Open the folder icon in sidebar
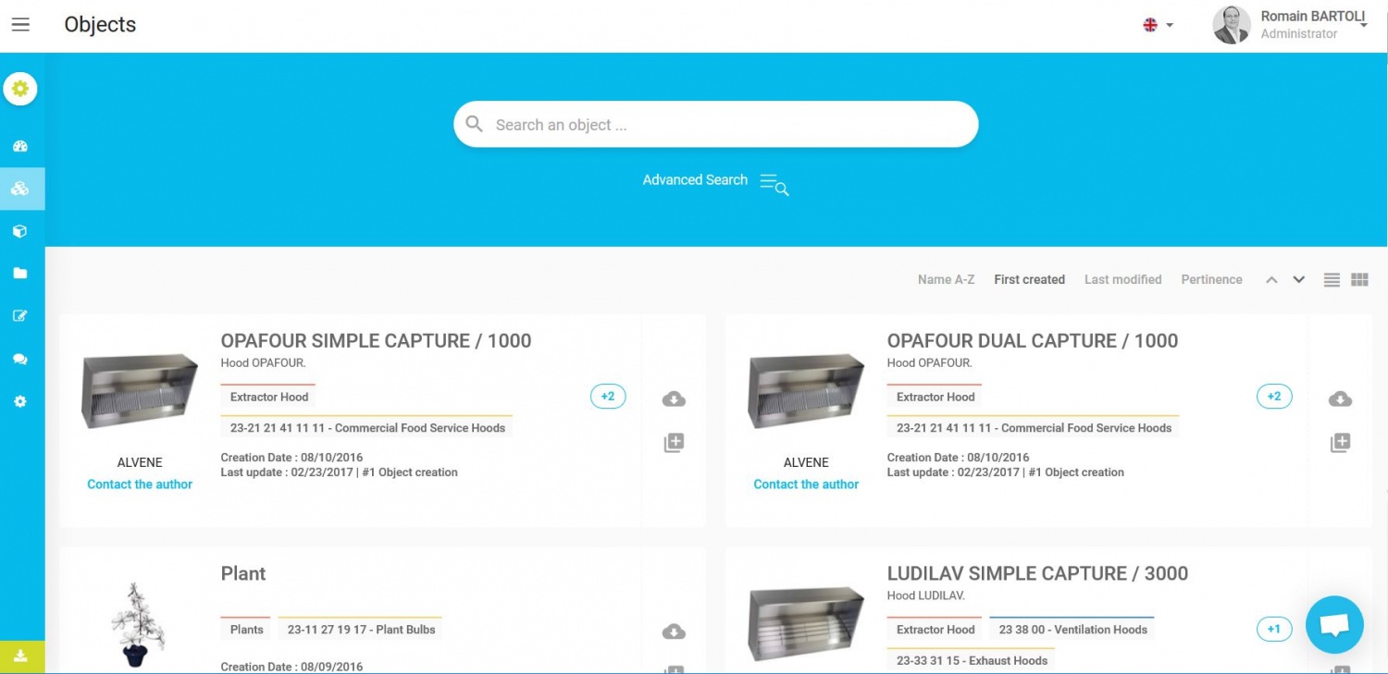1388x674 pixels. coord(20,274)
